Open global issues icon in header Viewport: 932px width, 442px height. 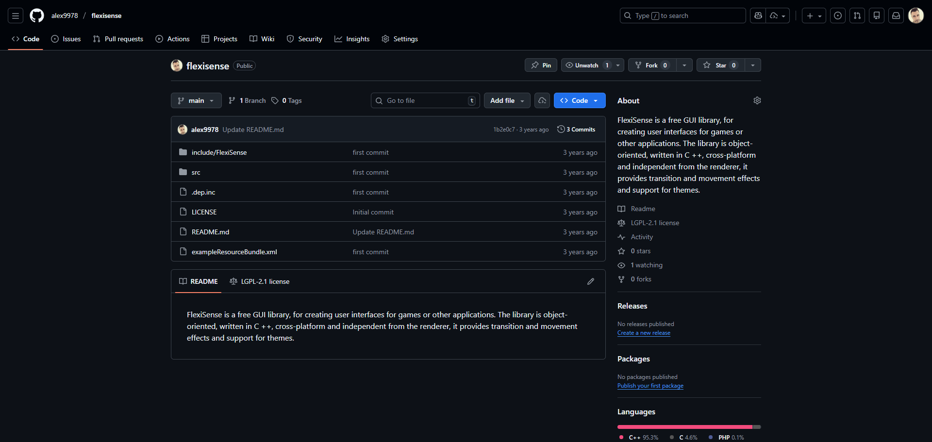click(838, 16)
